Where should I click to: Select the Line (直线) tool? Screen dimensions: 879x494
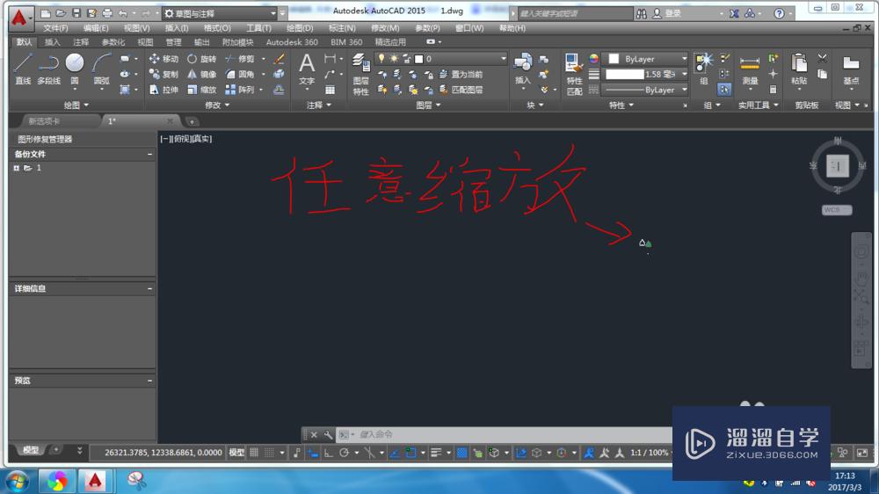(23, 69)
